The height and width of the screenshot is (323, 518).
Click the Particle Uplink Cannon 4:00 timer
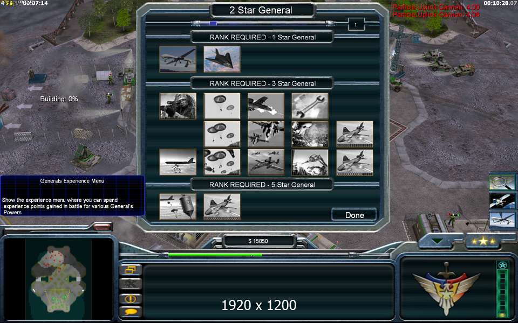436,7
